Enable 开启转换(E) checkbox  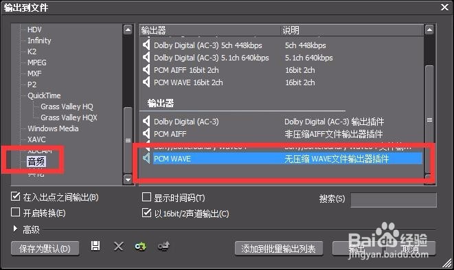[x=15, y=212]
